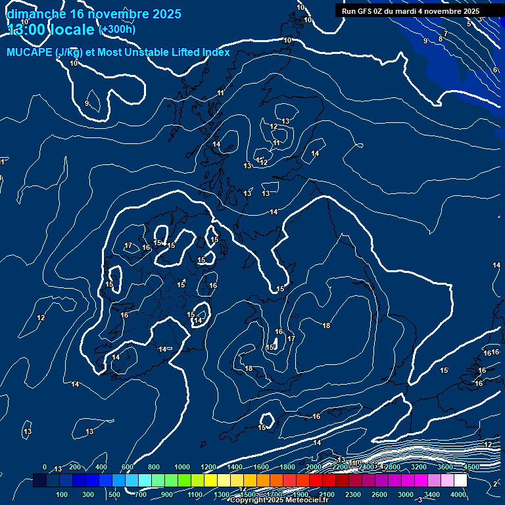Screen dimensions: 505x505
Task: Click the bright magenta swatch near 3200
Action: pyautogui.click(x=421, y=480)
